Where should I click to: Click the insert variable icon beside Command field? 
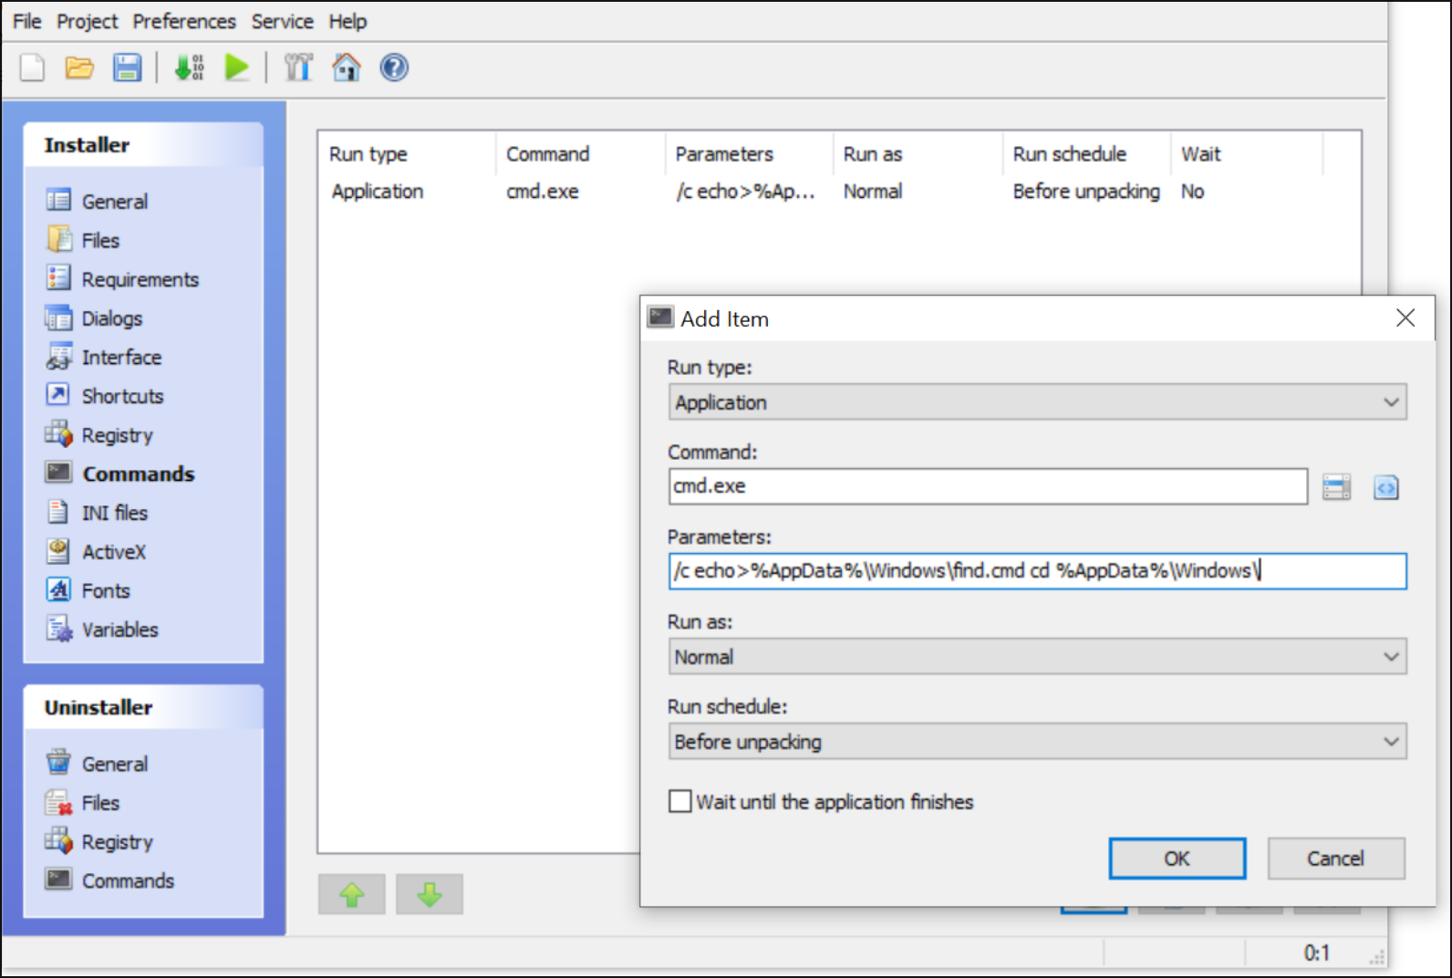[x=1385, y=487]
